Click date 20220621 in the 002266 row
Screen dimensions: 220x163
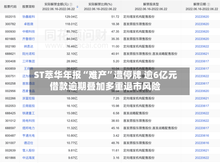(202, 98)
